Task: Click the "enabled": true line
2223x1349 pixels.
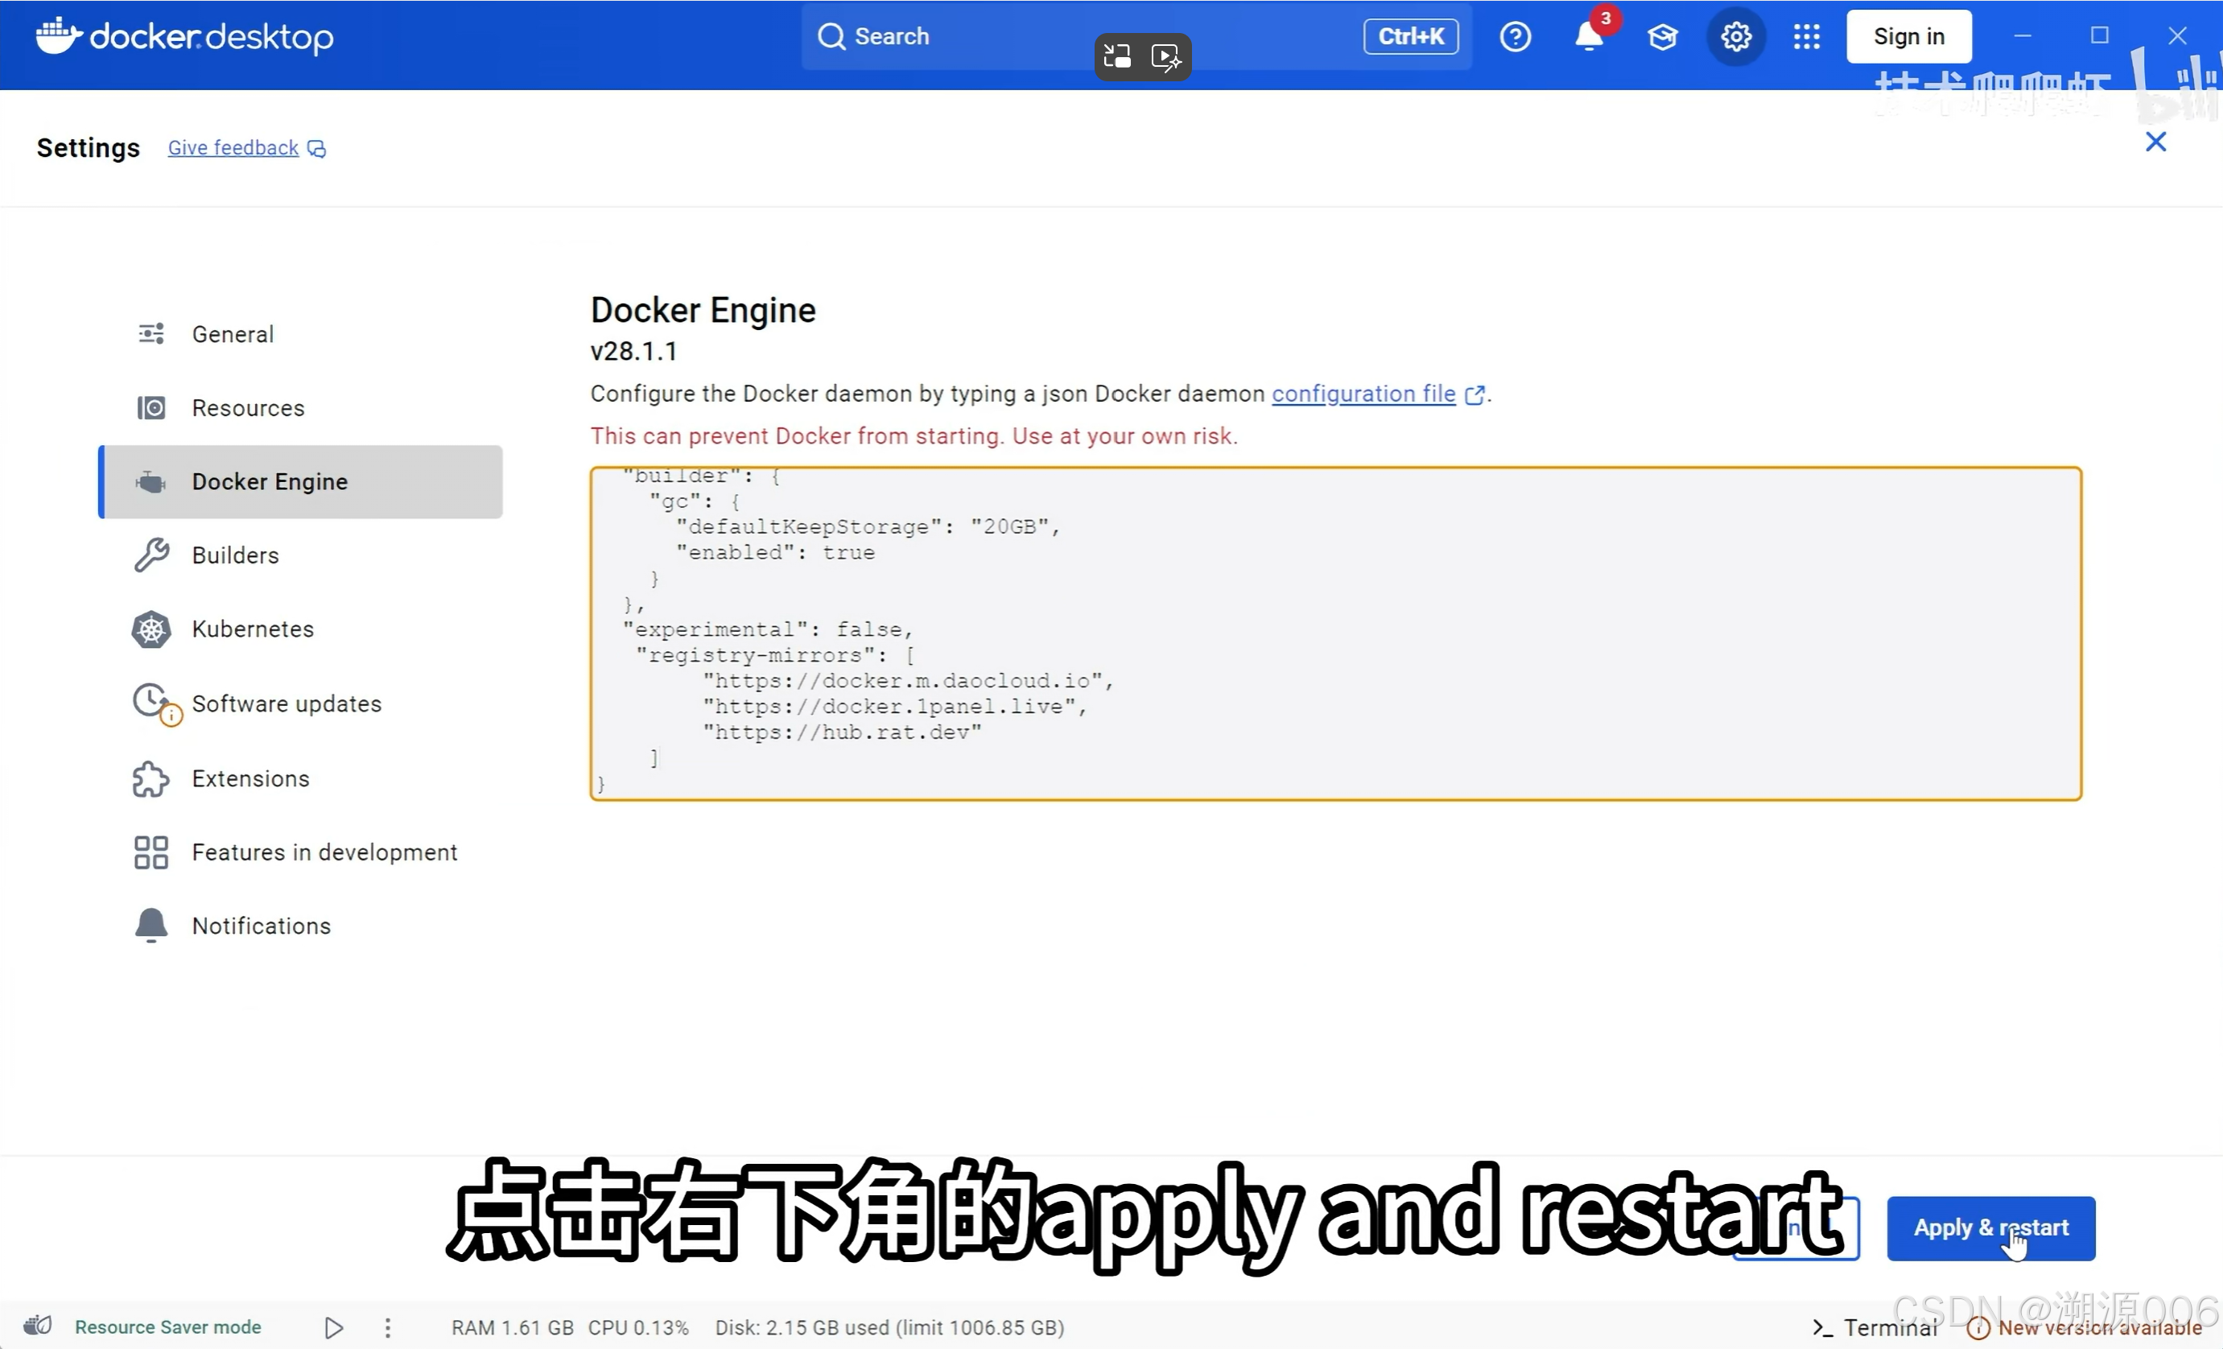Action: 775,553
